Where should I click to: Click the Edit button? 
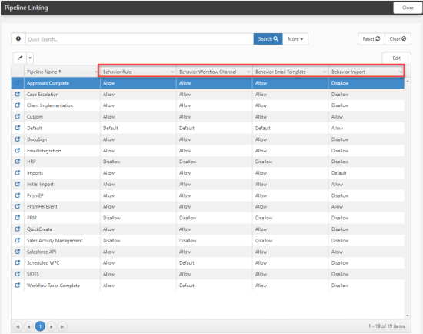397,58
